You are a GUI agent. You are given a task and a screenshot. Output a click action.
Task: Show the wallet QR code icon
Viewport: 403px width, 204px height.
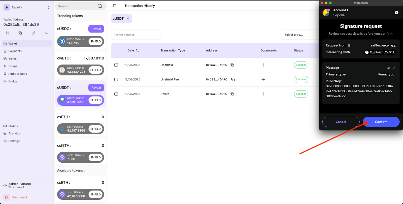[x=7, y=33]
